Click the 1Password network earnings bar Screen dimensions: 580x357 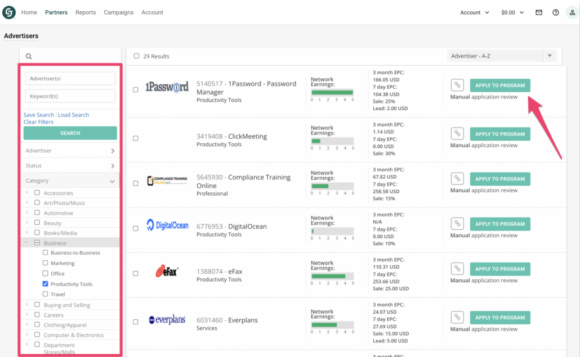point(332,92)
